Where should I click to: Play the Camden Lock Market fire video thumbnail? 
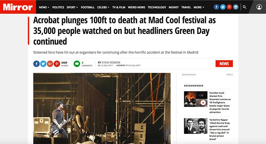click(x=203, y=103)
